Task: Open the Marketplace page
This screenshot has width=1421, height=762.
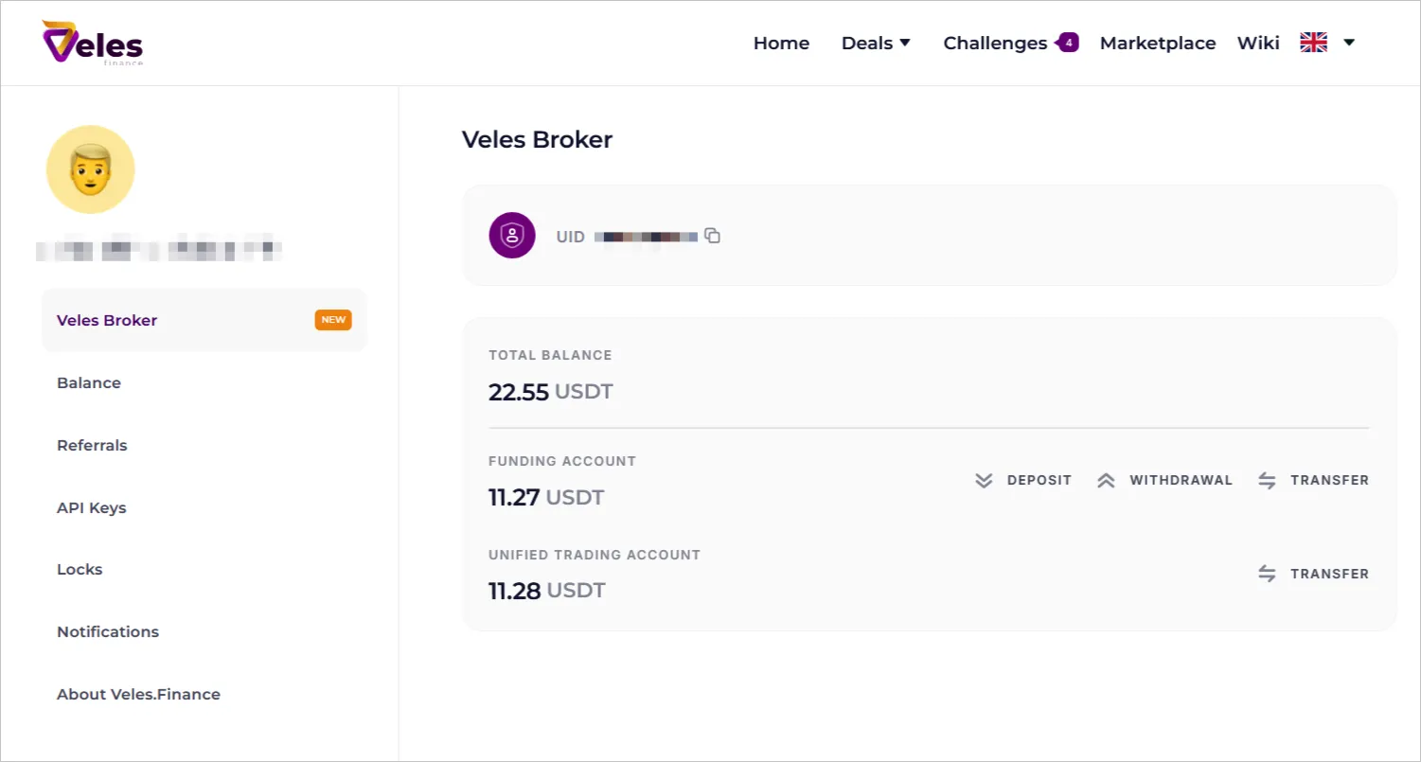Action: pos(1157,43)
